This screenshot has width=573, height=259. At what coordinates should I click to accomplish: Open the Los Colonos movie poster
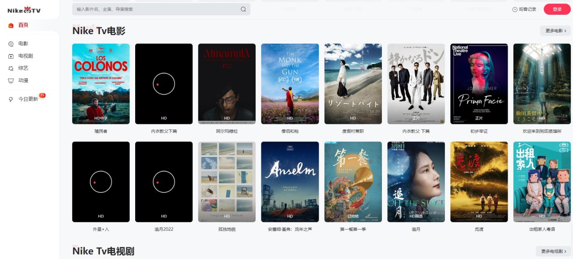tap(101, 84)
